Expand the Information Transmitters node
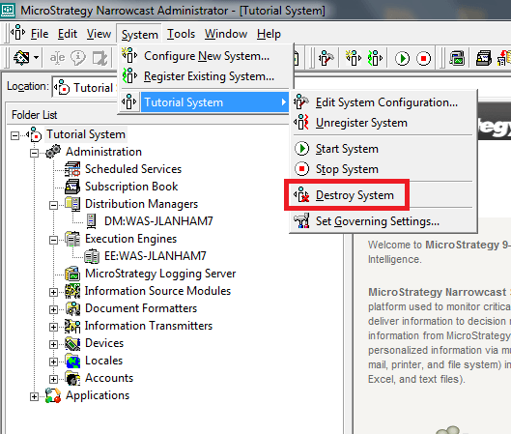Screen dimensions: 511x434 (53, 327)
